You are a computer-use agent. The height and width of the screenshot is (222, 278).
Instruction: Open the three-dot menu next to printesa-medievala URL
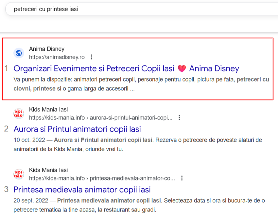182,178
